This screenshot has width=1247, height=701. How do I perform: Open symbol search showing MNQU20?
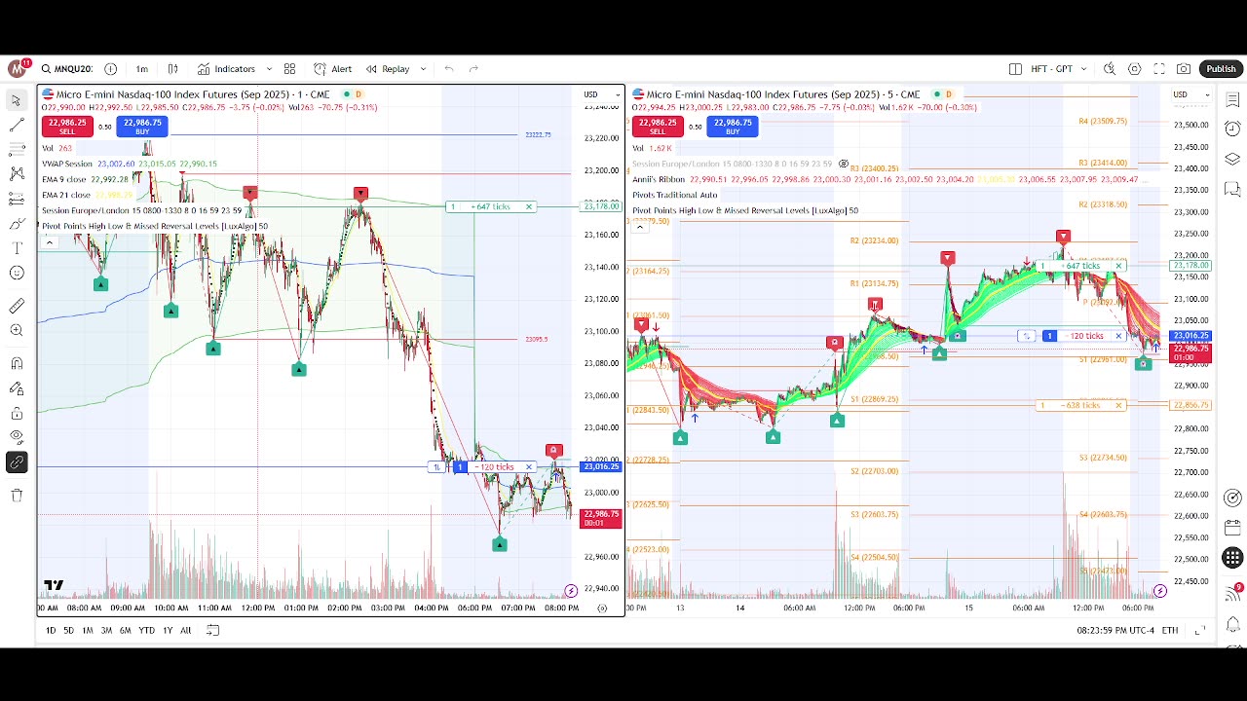click(66, 69)
